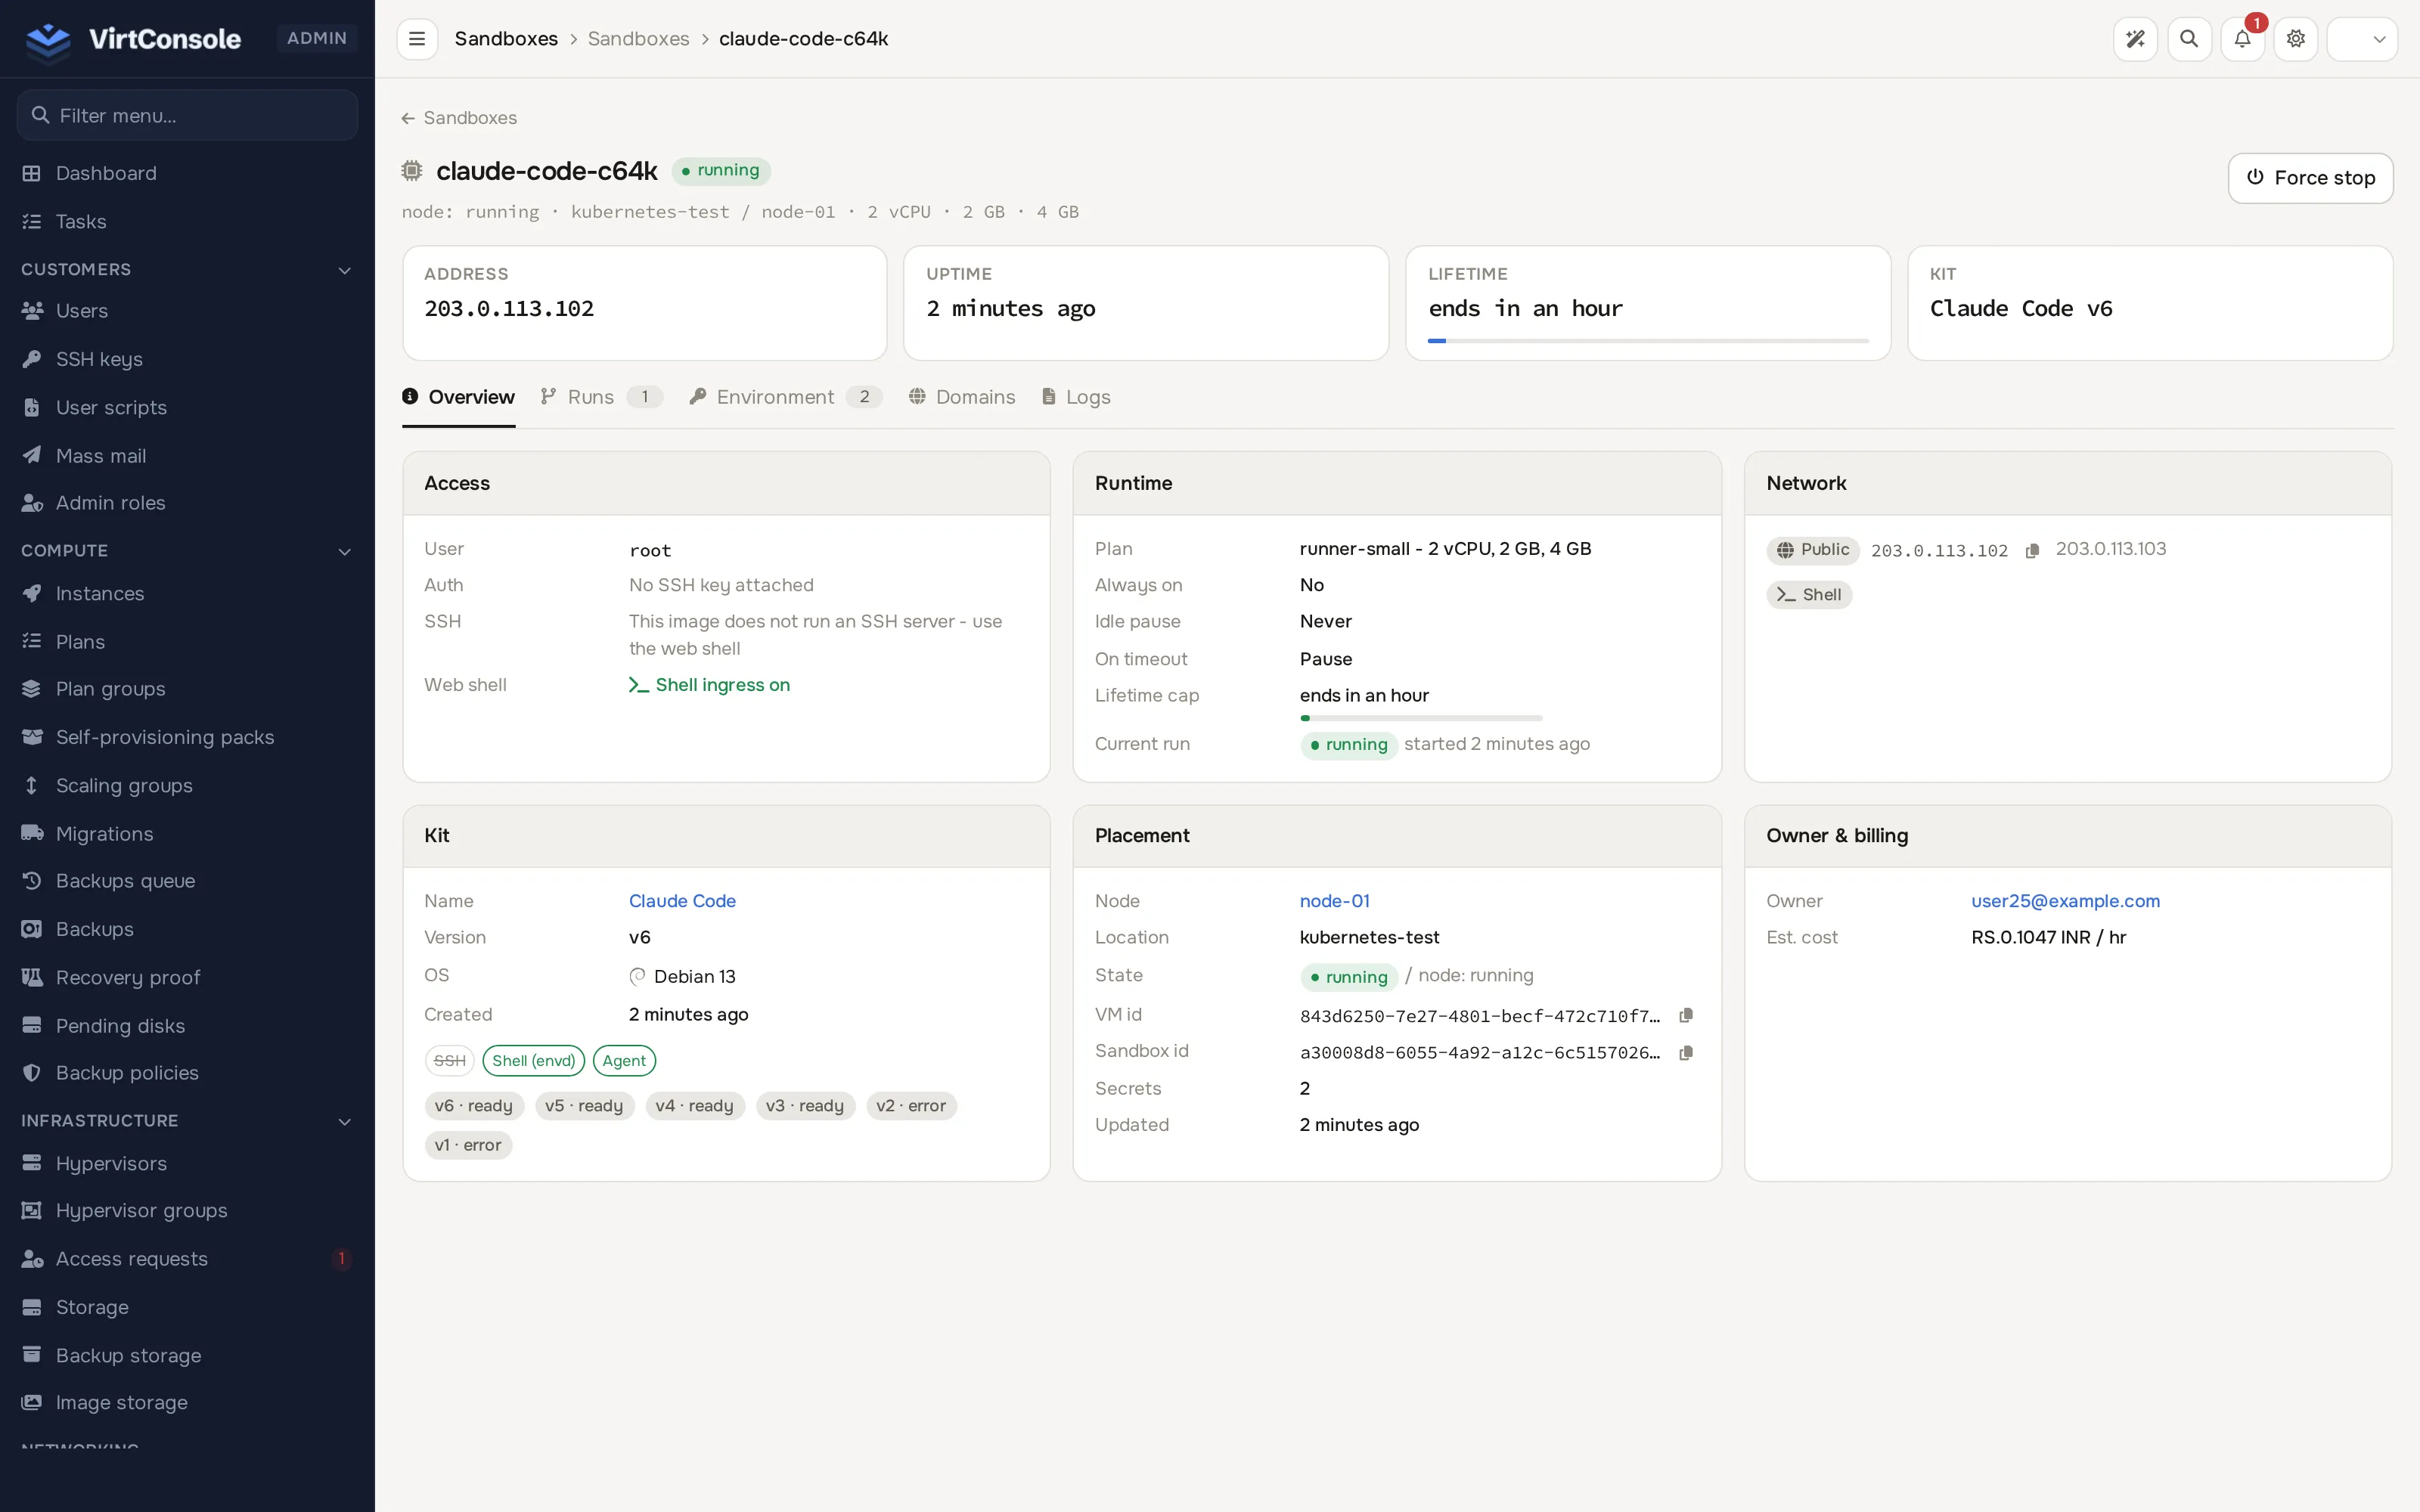Collapse the COMPUTE section
This screenshot has width=2420, height=1512.
click(x=187, y=551)
